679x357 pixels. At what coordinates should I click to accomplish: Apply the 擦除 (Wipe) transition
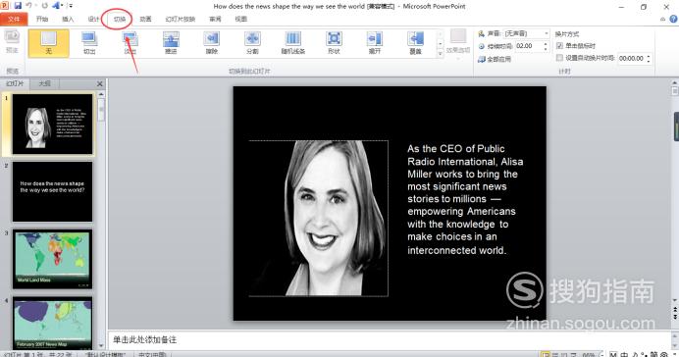211,43
